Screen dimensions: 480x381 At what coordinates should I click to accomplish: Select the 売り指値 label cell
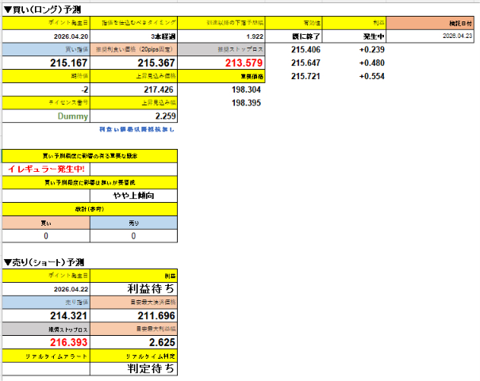click(46, 302)
